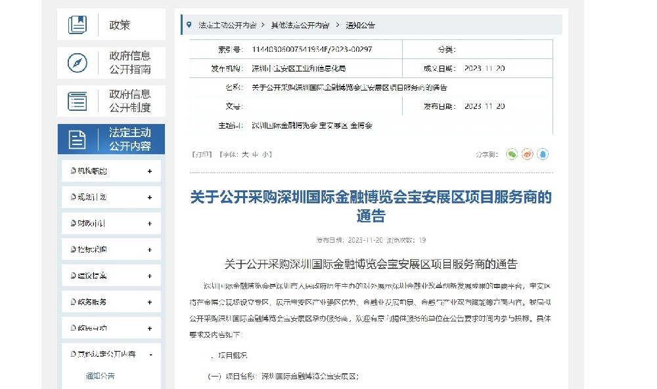Open the 政府信息公开制度 sidebar label
Viewport: 657px width, 389px height.
[x=130, y=101]
